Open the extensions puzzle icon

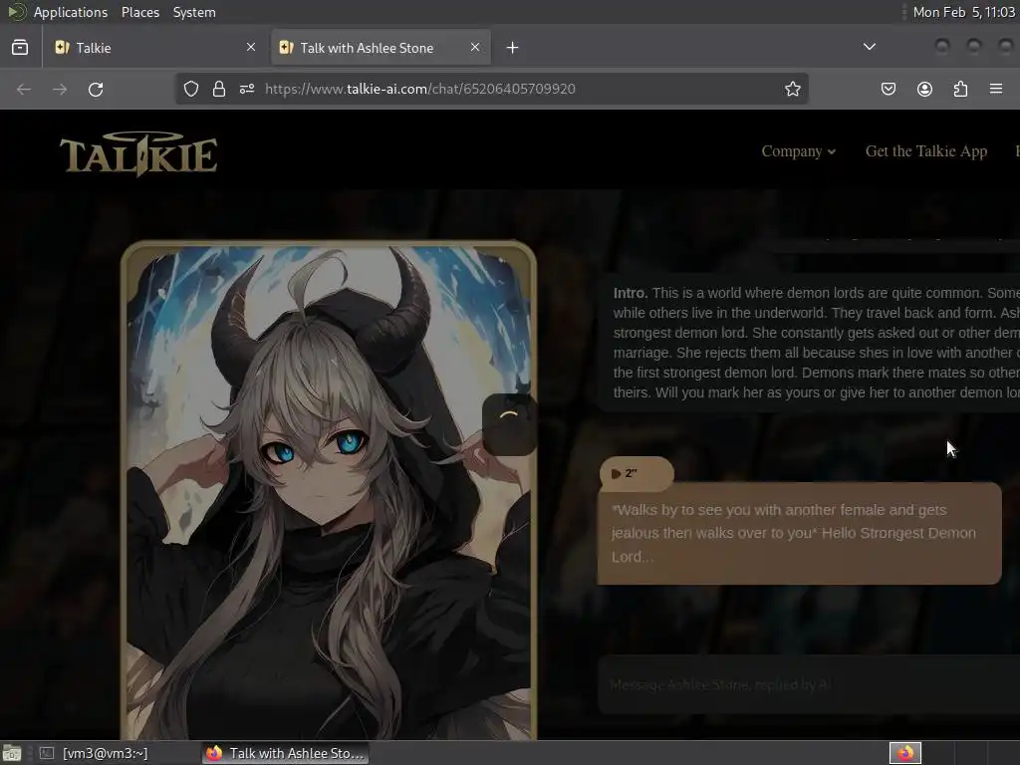pyautogui.click(x=960, y=89)
